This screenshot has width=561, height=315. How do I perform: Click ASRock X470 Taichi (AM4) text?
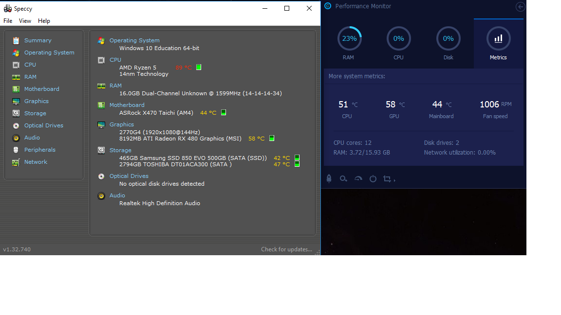coord(156,113)
